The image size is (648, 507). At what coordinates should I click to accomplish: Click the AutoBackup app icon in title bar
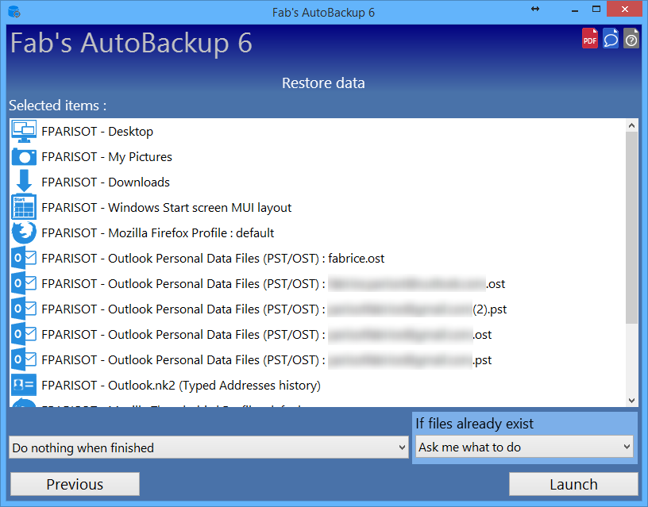[14, 12]
